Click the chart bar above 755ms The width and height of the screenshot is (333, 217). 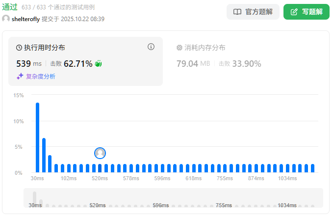pos(225,168)
